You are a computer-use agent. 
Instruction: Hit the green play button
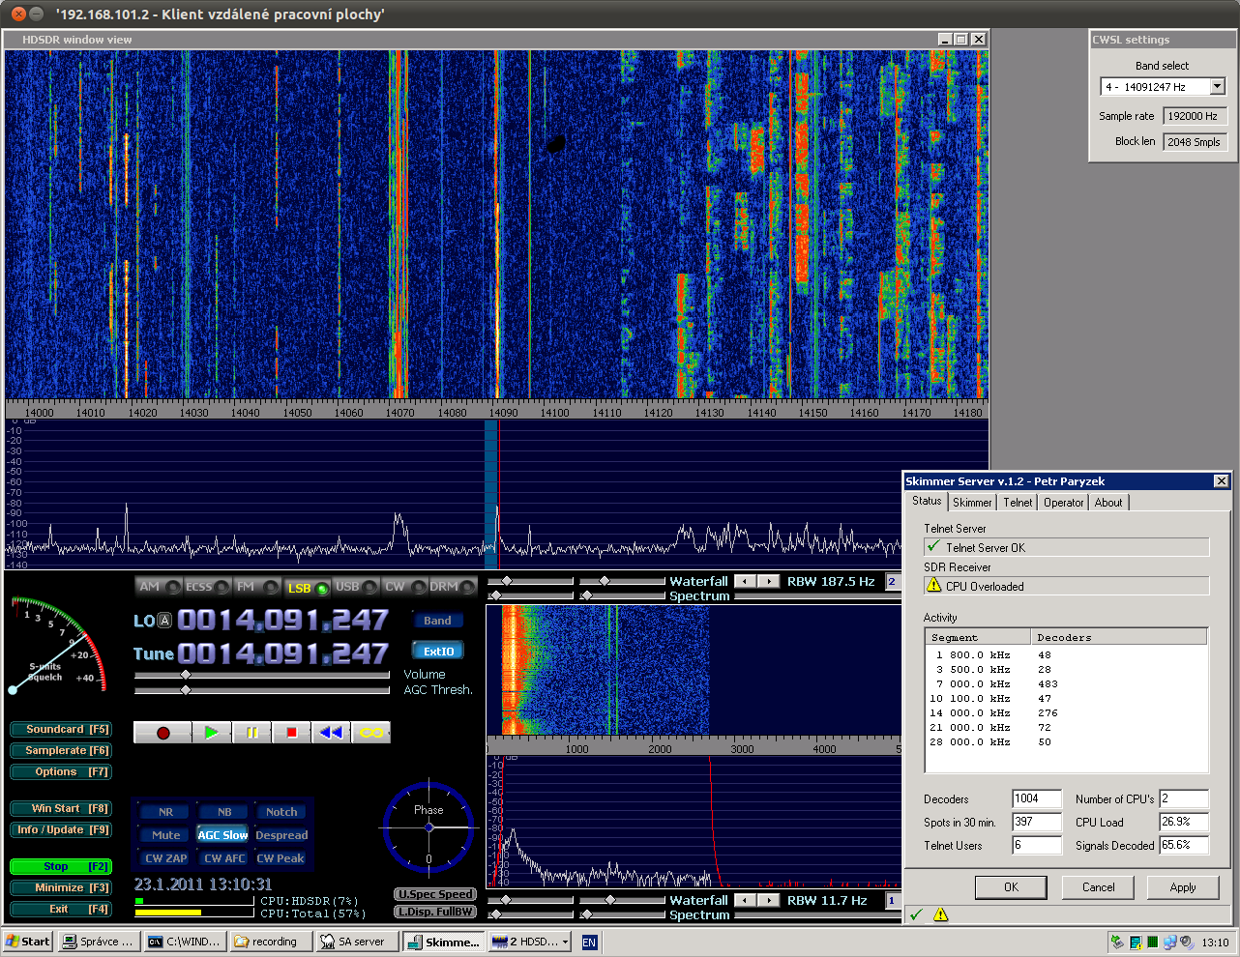(x=211, y=733)
